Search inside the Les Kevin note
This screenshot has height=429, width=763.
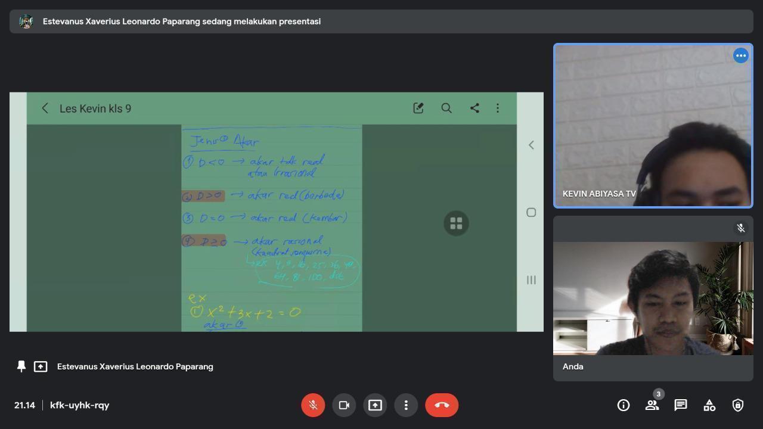tap(446, 108)
